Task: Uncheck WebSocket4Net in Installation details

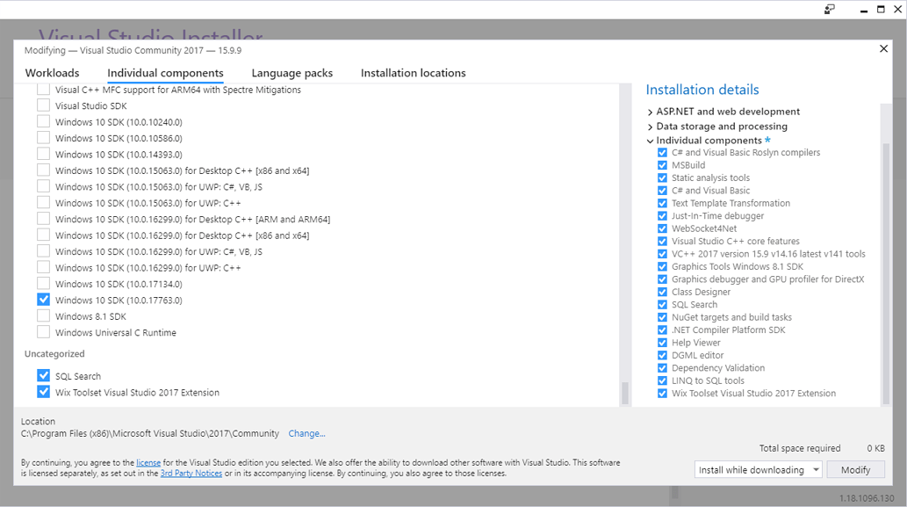Action: coord(662,228)
